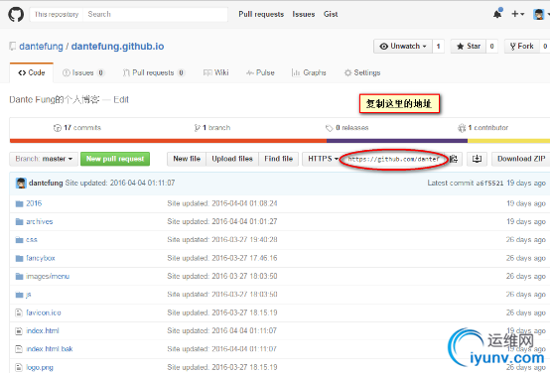Click the Fork button
550x374 pixels.
click(x=521, y=47)
